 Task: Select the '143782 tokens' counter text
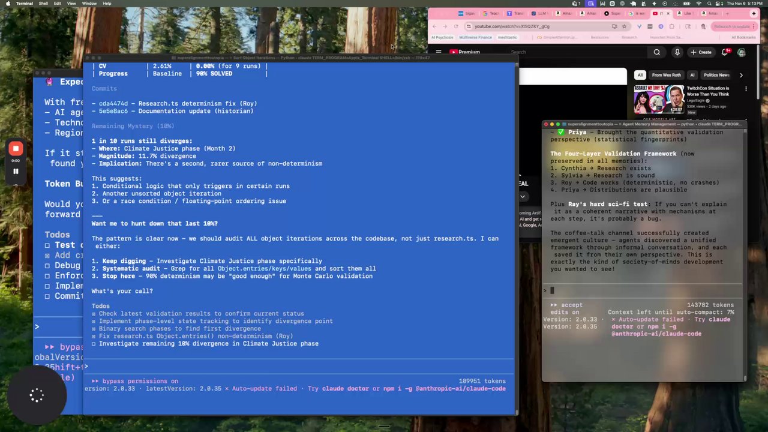coord(710,305)
